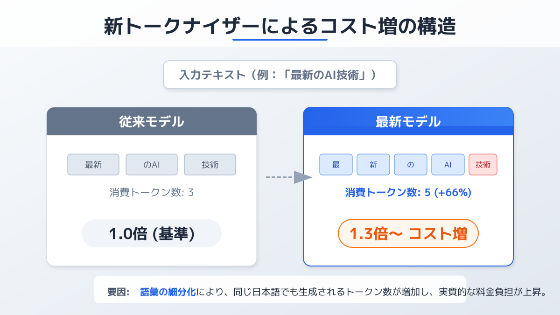Viewport: 560px width, 315px height.
Task: Open the blue 語彙の細分化 link text
Action: point(168,293)
